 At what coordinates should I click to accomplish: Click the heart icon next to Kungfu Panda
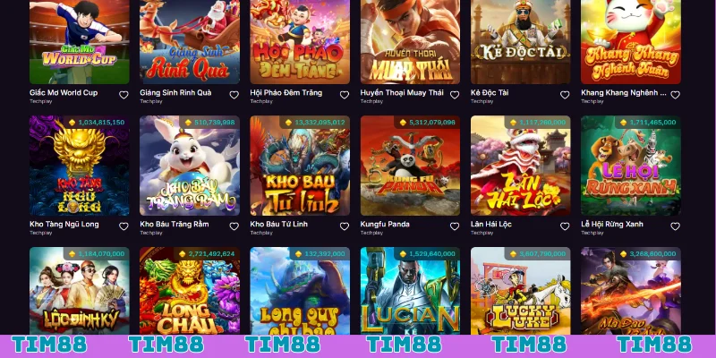(455, 226)
